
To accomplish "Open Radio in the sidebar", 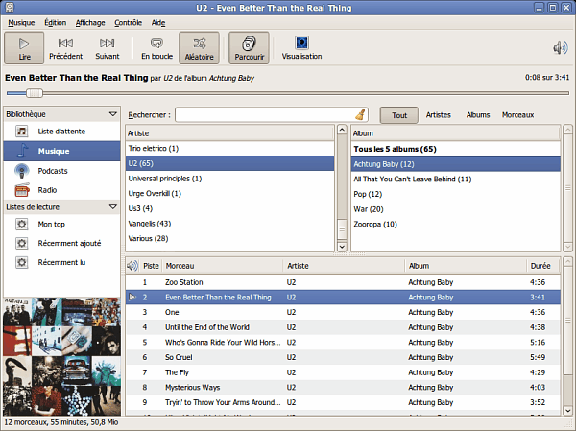I will [x=61, y=190].
